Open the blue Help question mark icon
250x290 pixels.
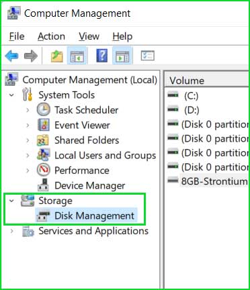[101, 56]
